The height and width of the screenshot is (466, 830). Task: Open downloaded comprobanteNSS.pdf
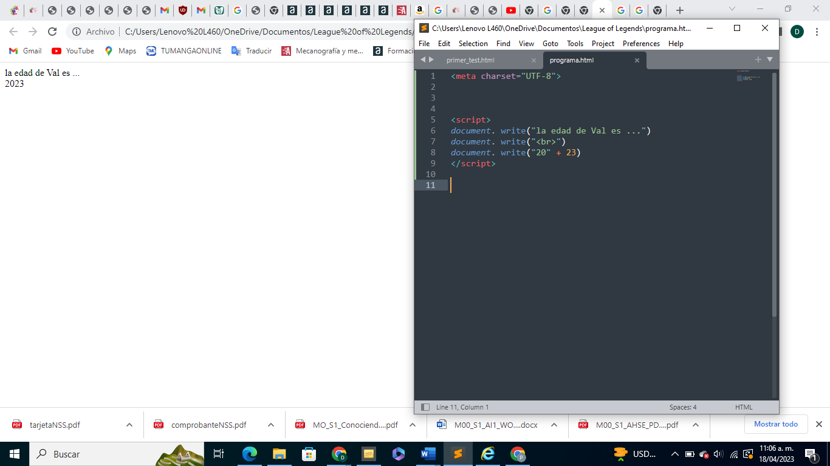point(209,425)
